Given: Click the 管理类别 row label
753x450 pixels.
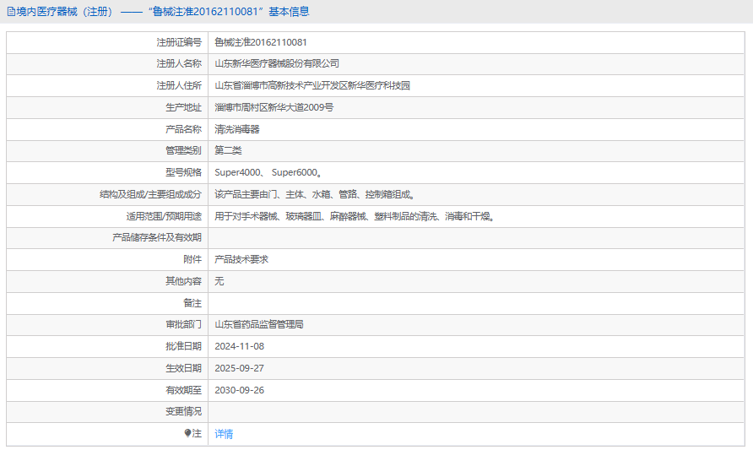Looking at the screenshot, I should [183, 150].
